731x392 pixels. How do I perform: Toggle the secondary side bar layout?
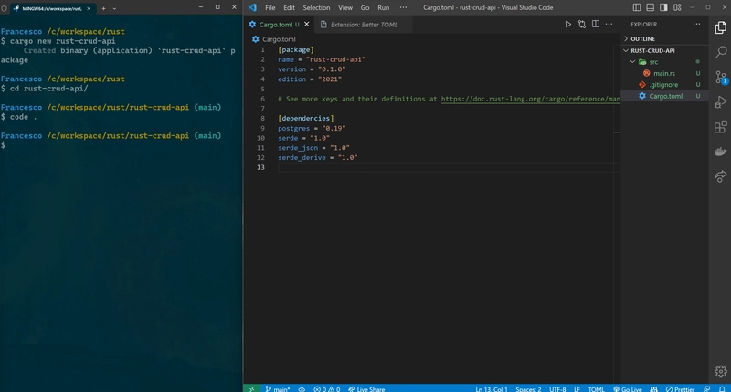(663, 7)
